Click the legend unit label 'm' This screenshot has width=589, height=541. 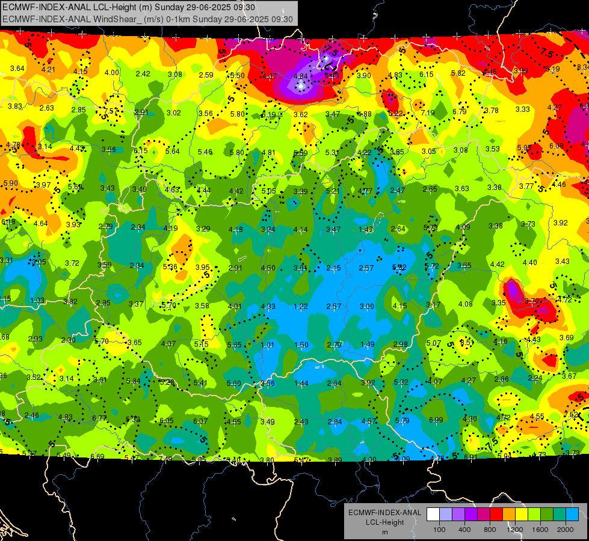click(384, 532)
